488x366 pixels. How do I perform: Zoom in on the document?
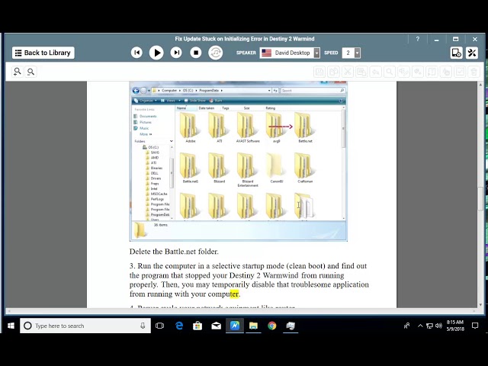click(x=17, y=72)
